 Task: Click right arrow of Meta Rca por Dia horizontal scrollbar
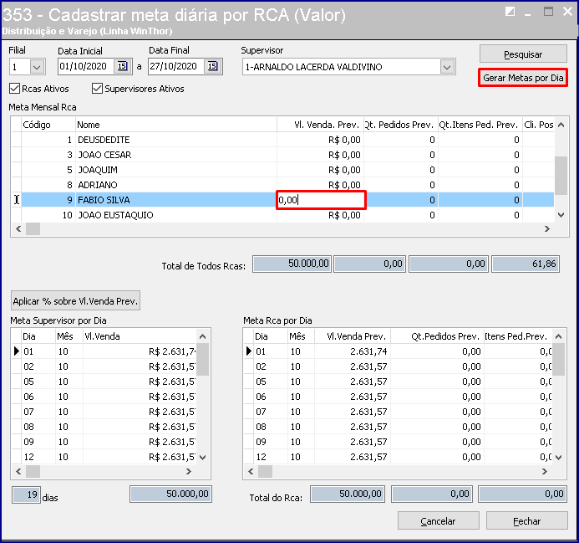545,472
